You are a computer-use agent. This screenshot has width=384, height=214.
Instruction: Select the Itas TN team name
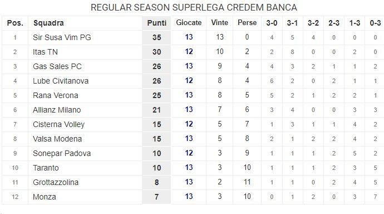coord(45,52)
